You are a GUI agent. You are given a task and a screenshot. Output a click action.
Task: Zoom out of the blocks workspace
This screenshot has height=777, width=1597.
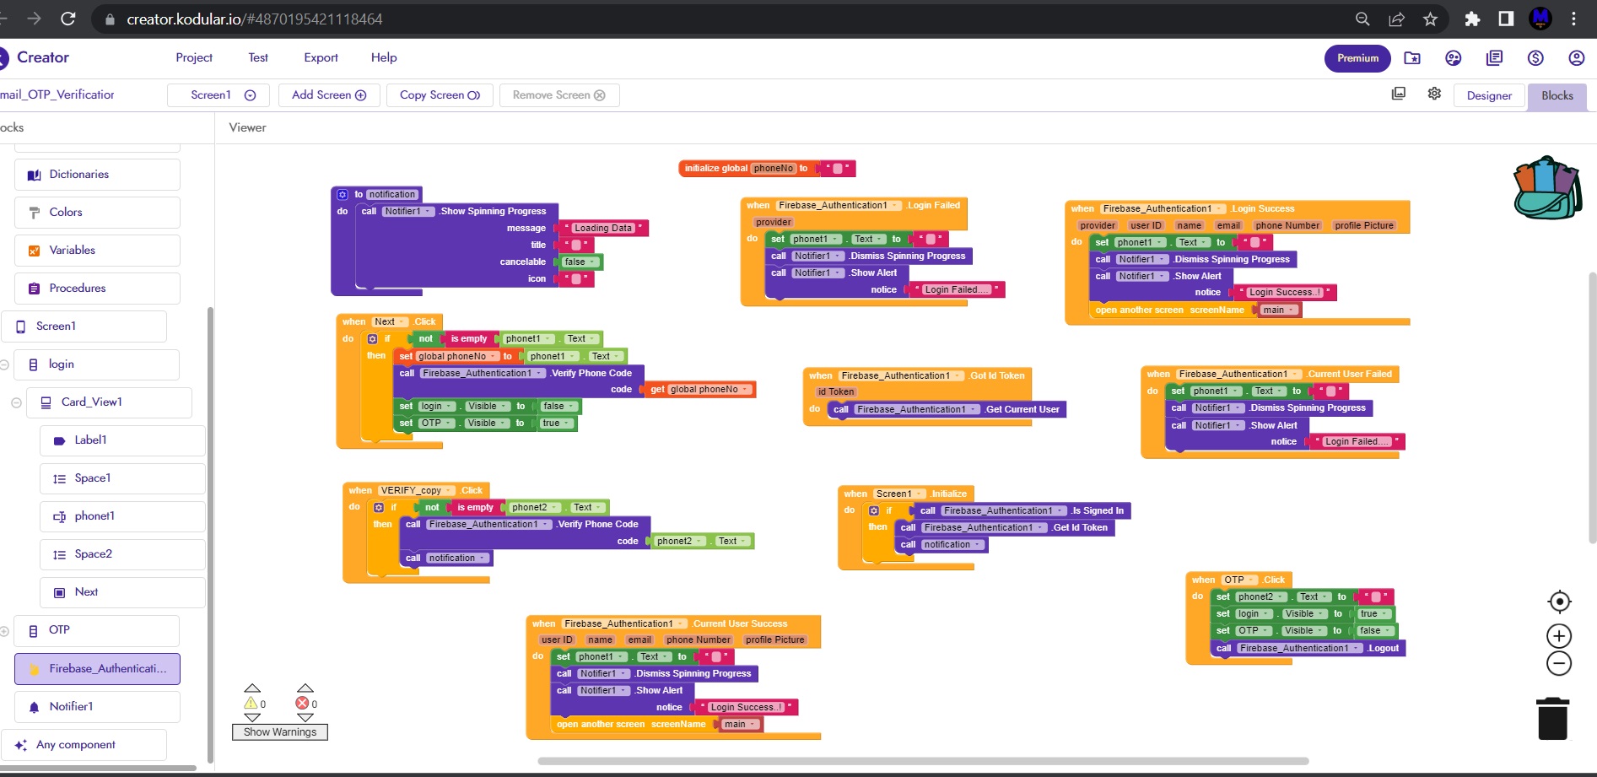pyautogui.click(x=1558, y=664)
